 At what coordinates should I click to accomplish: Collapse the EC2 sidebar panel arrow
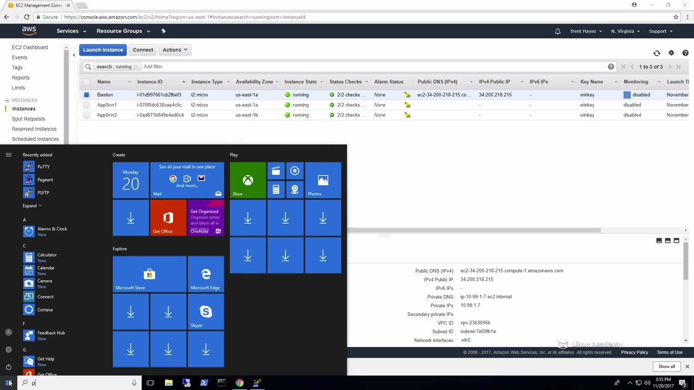coord(74,55)
